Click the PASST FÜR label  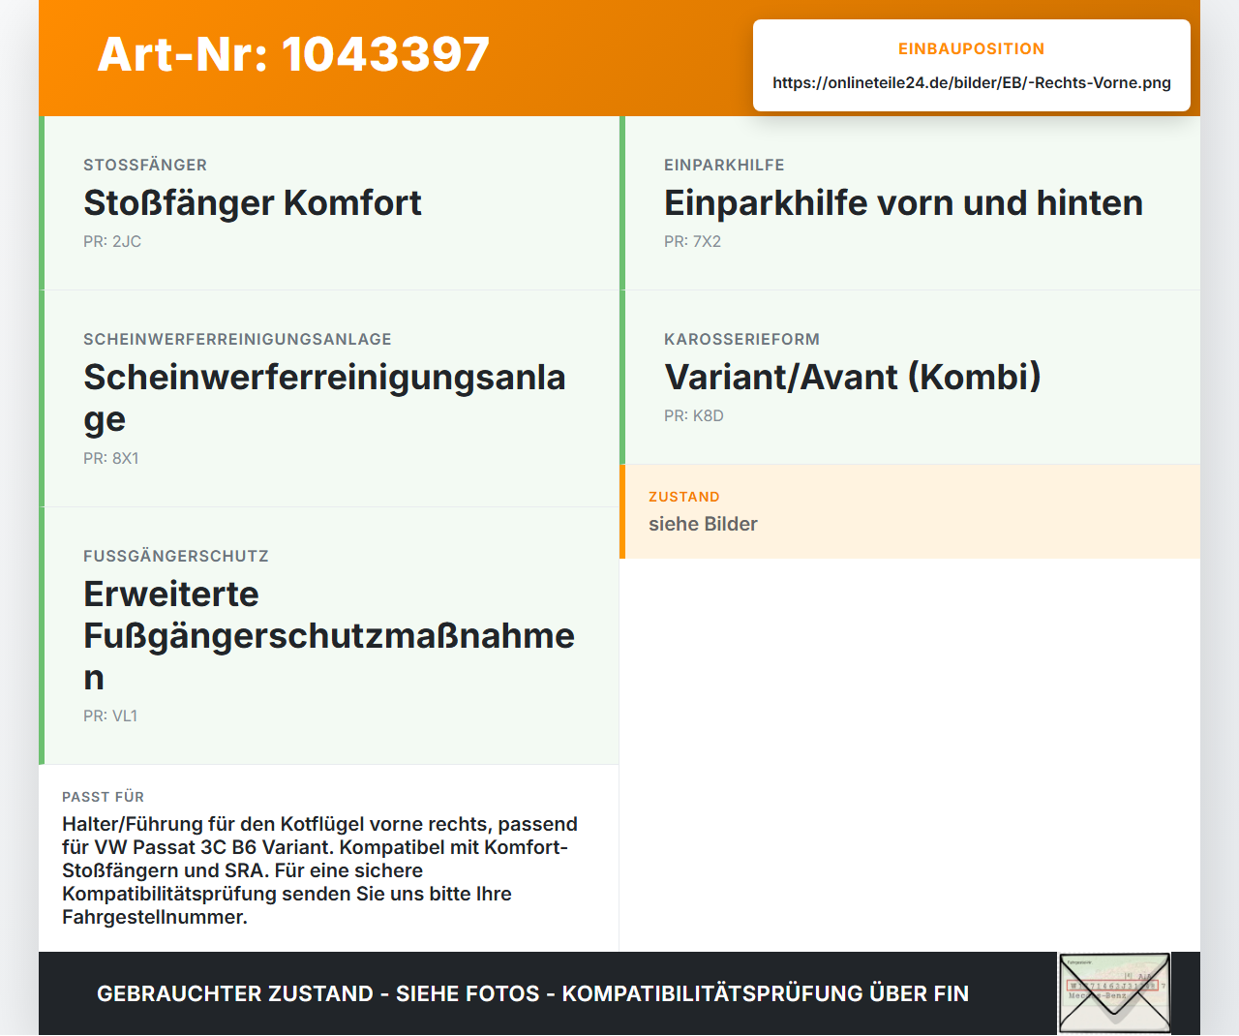point(103,797)
